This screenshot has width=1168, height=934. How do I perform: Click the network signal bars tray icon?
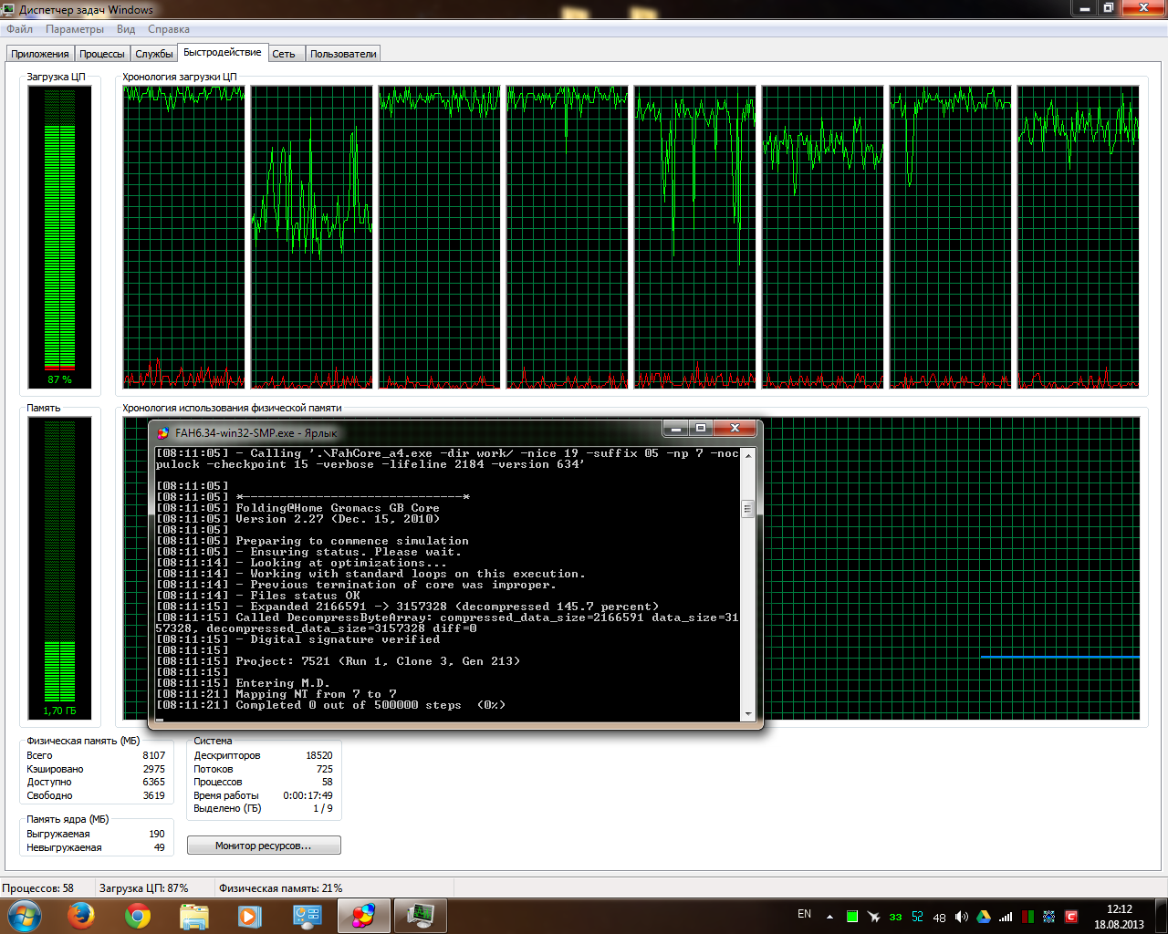1006,917
